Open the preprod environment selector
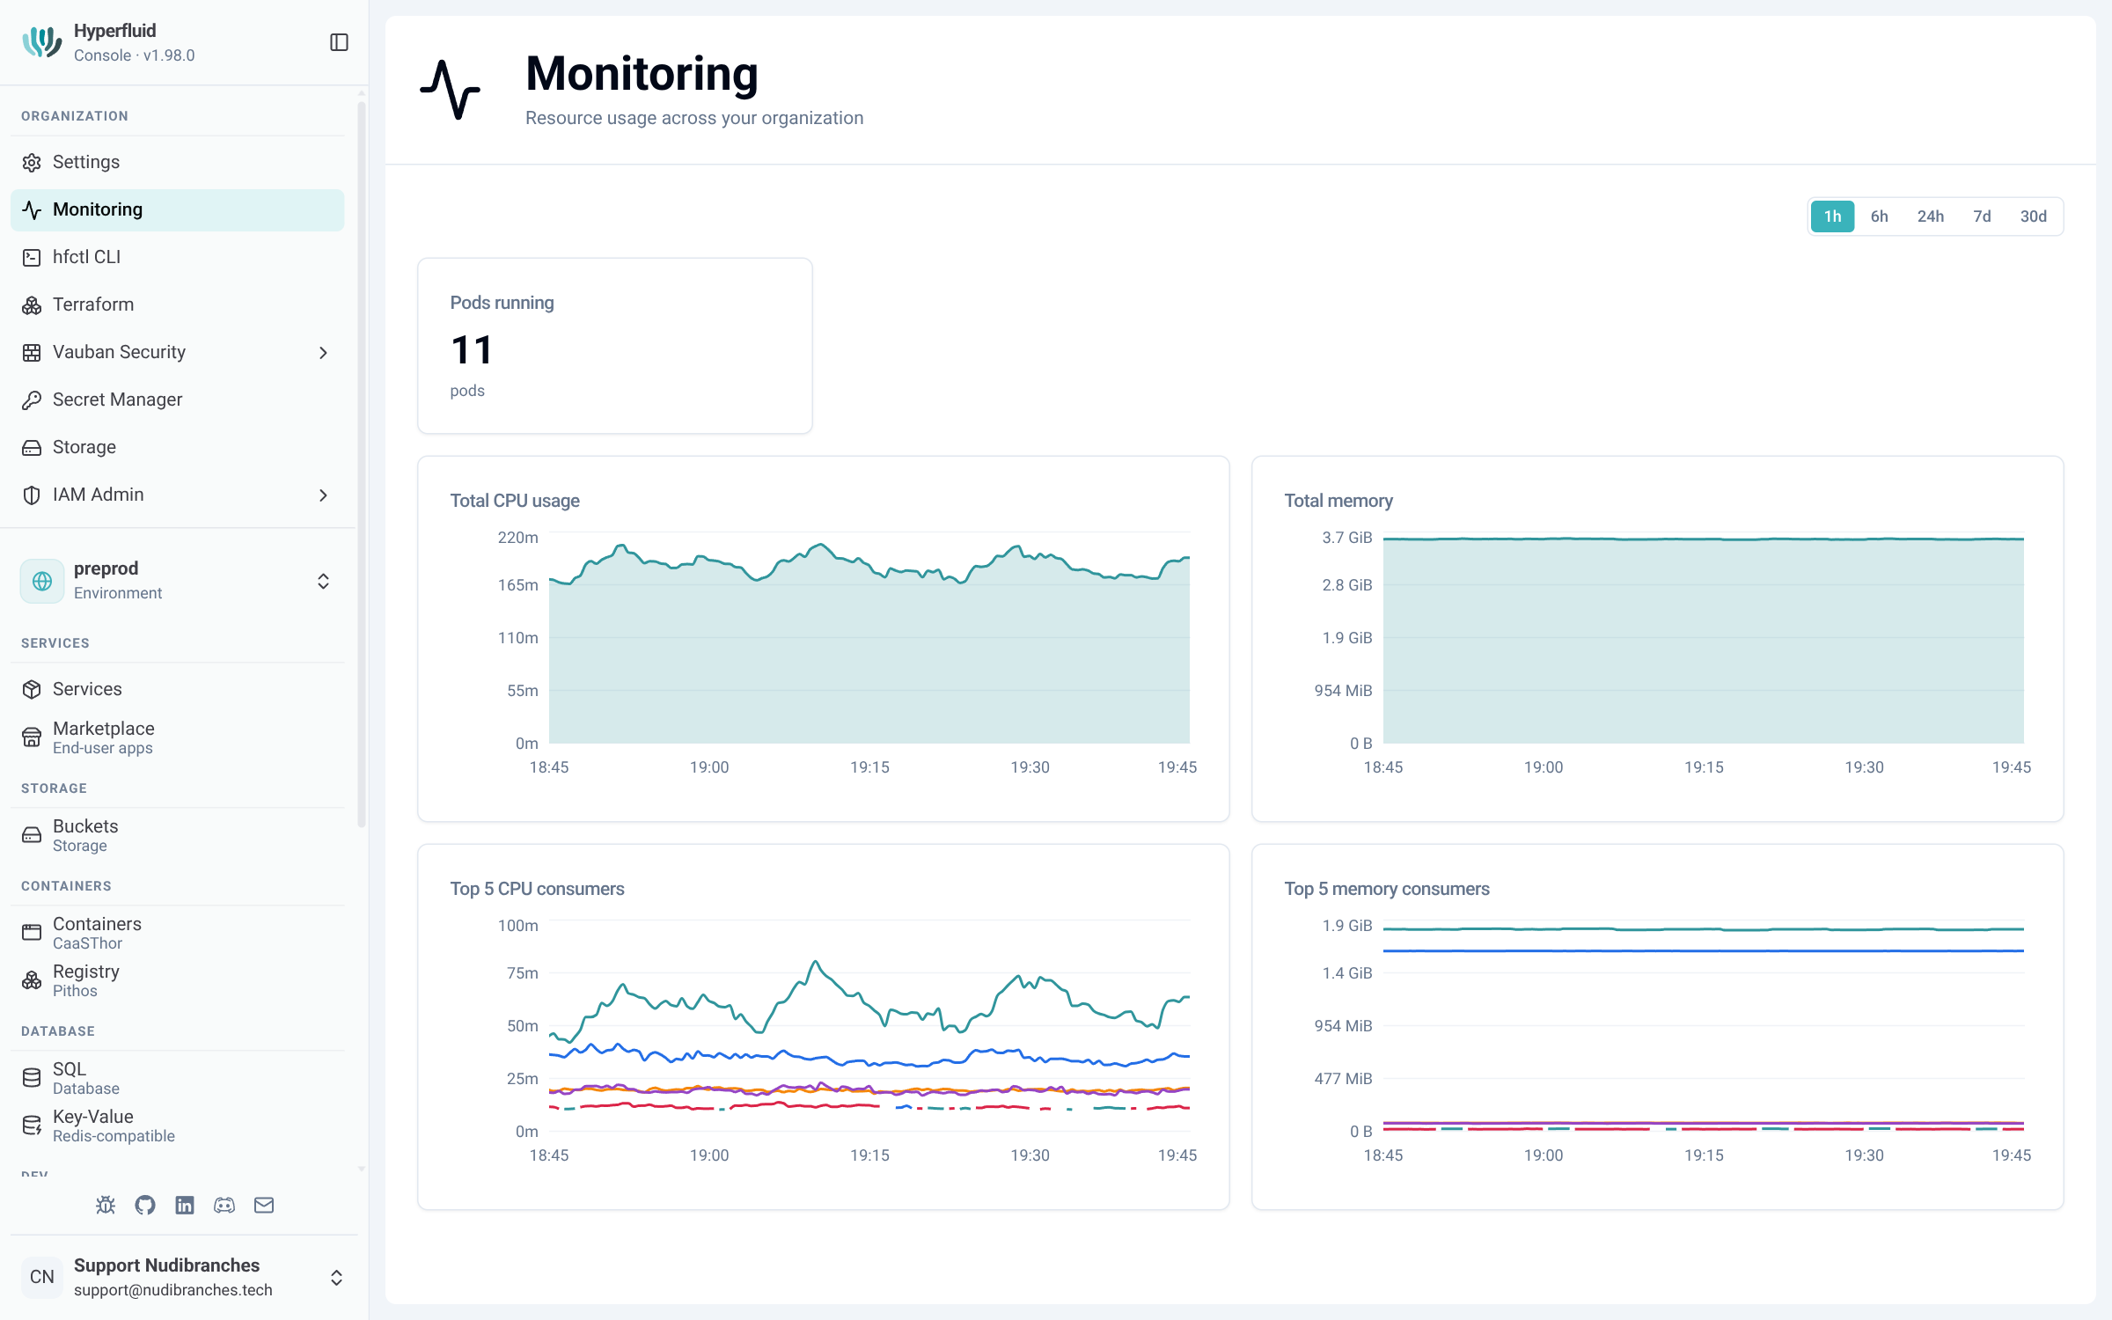 coord(178,581)
